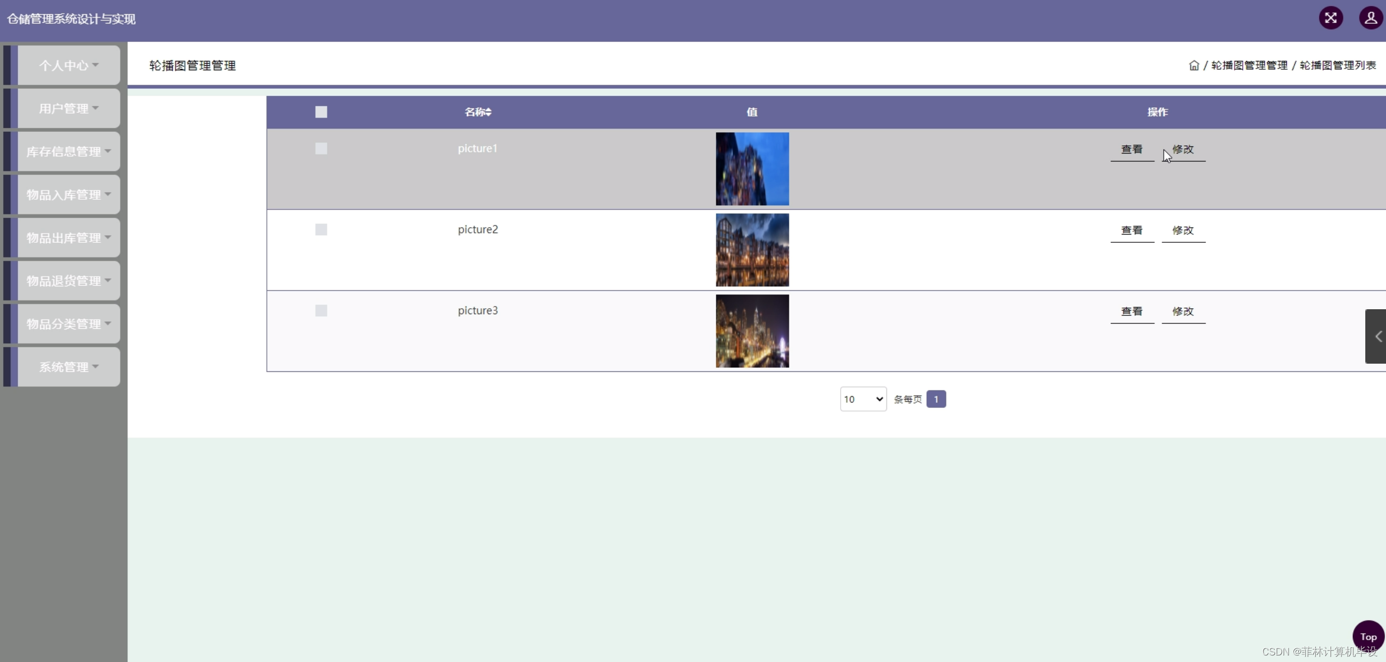Sort by the 名称 column arrows
The width and height of the screenshot is (1386, 662).
coord(489,112)
